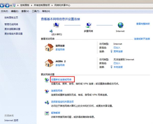Click the Internet globe icon
The image size is (153, 124).
(x=121, y=25)
